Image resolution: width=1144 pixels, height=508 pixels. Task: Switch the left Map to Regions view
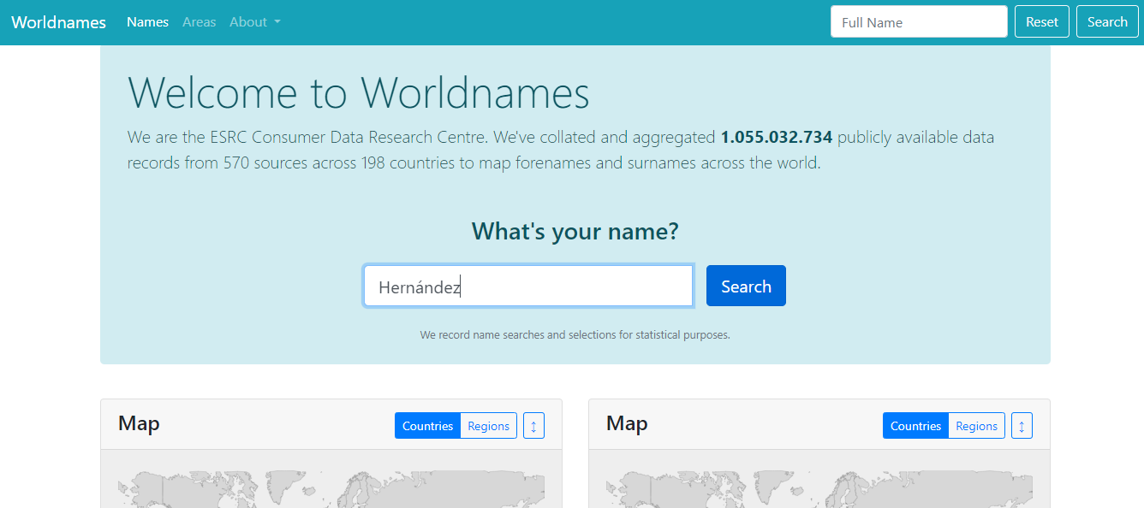coord(489,426)
